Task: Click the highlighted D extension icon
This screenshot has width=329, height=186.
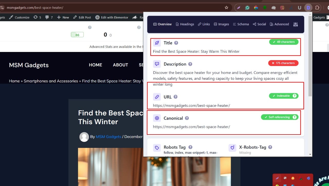Action: point(308,8)
